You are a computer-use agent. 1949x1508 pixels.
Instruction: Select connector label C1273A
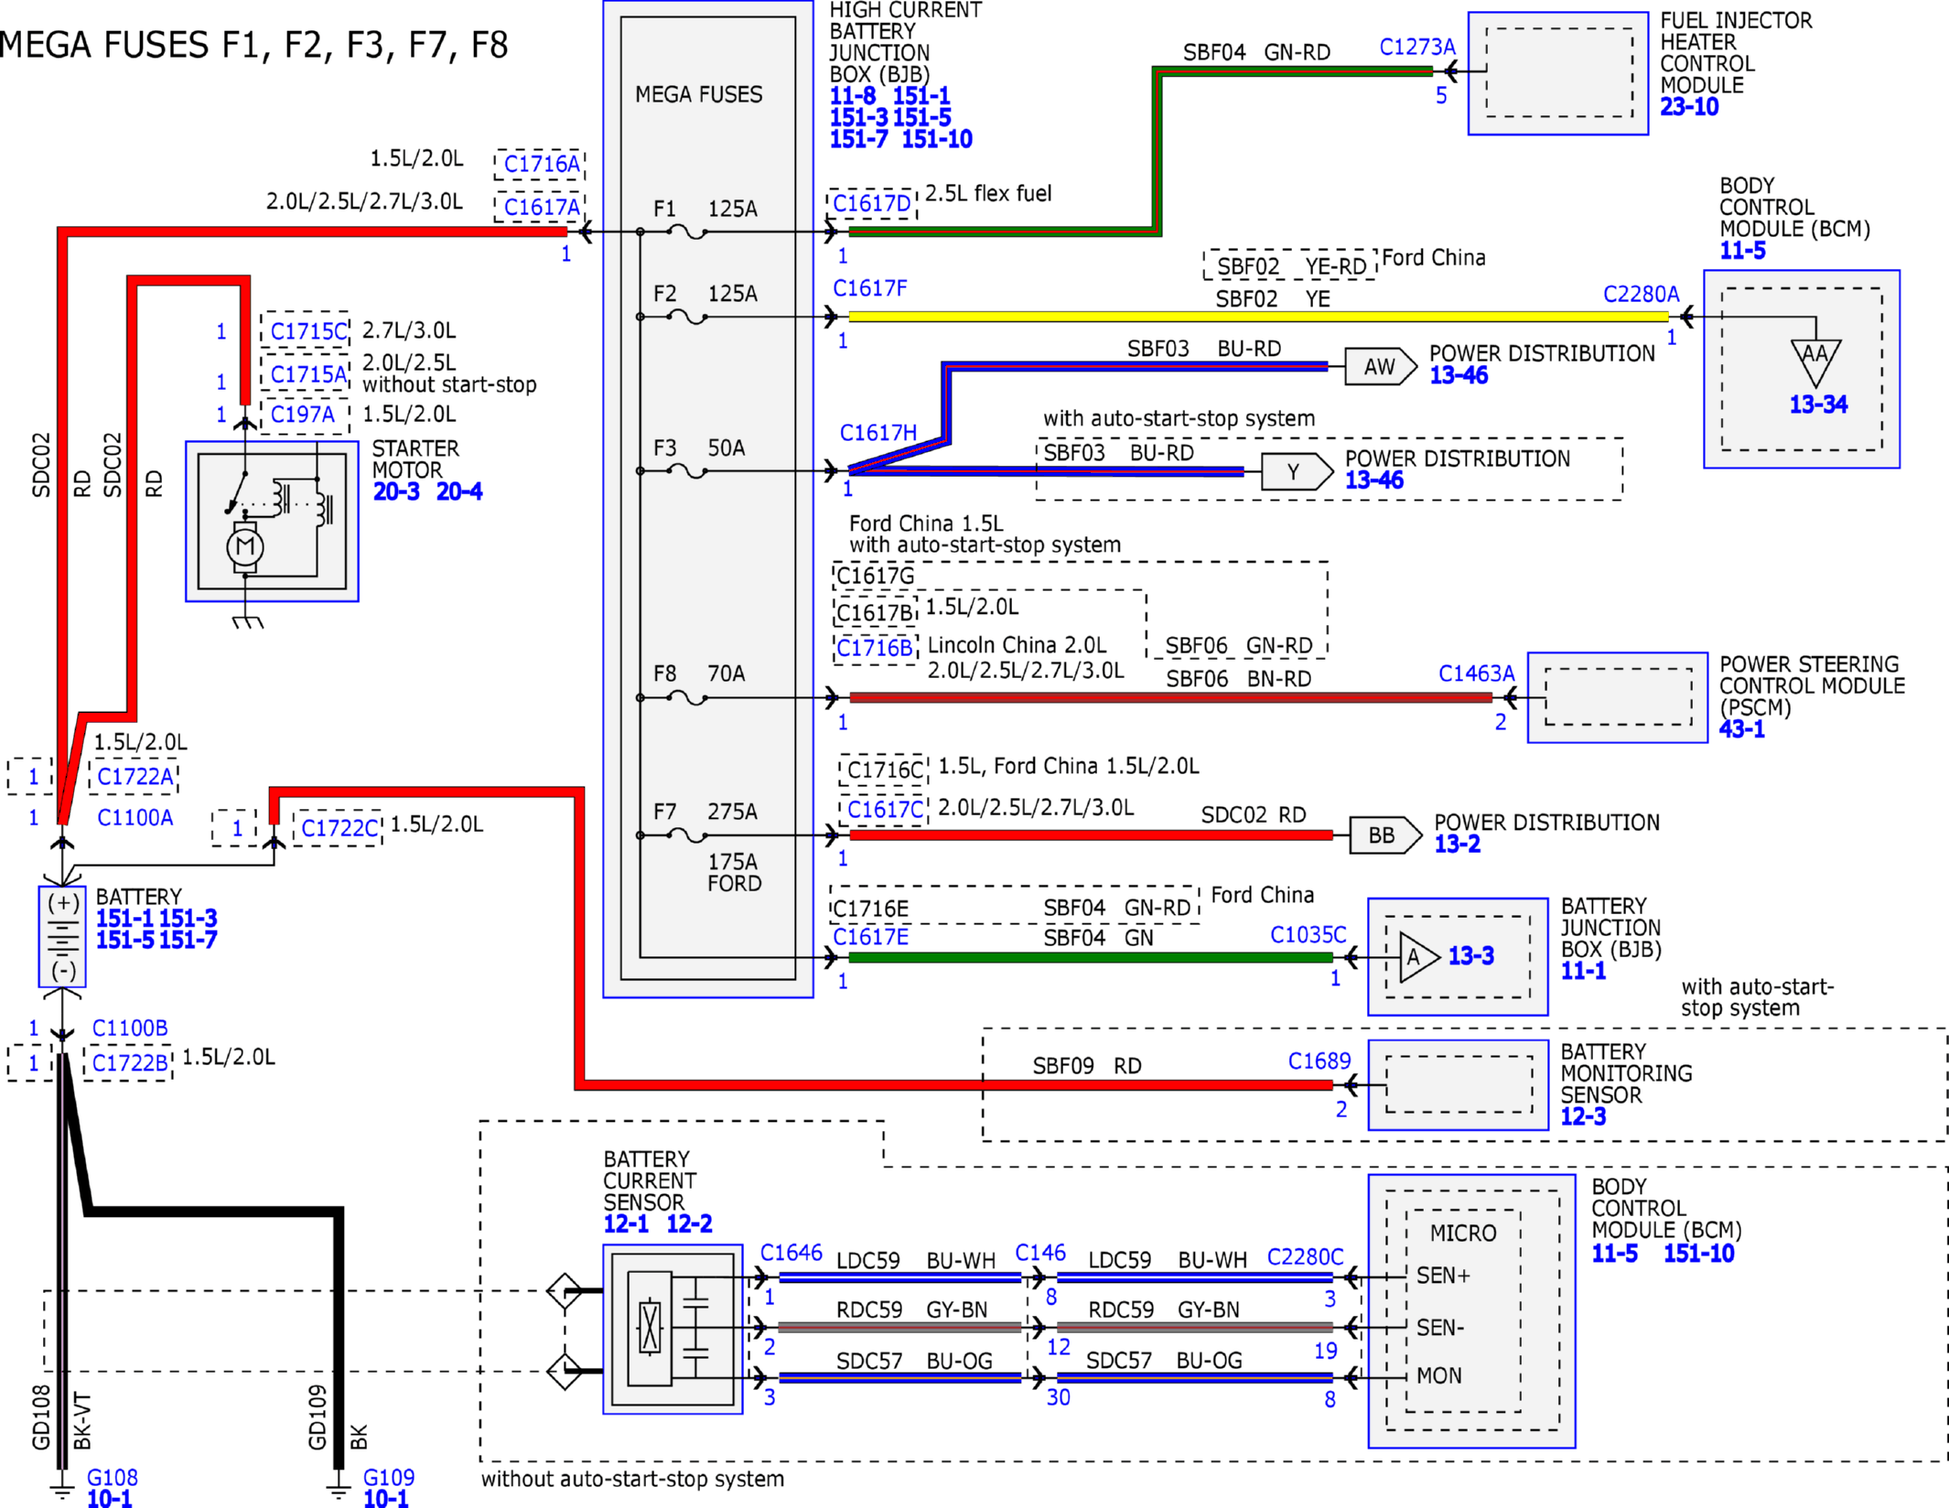click(1416, 47)
